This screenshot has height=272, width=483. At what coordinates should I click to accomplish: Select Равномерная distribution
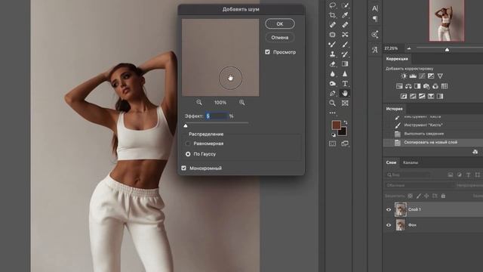click(188, 144)
